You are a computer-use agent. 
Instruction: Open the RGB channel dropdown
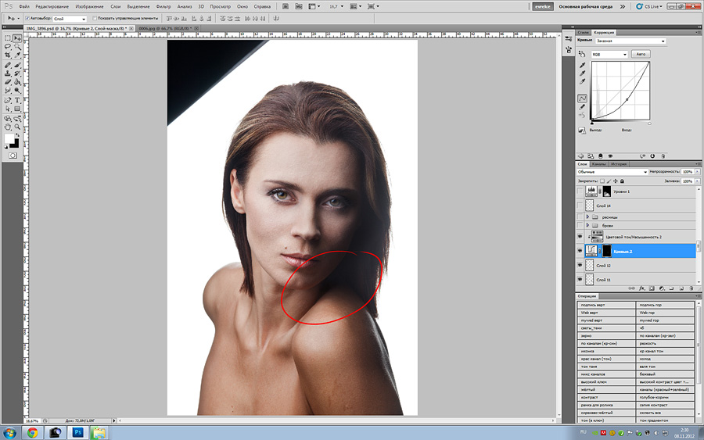click(609, 54)
